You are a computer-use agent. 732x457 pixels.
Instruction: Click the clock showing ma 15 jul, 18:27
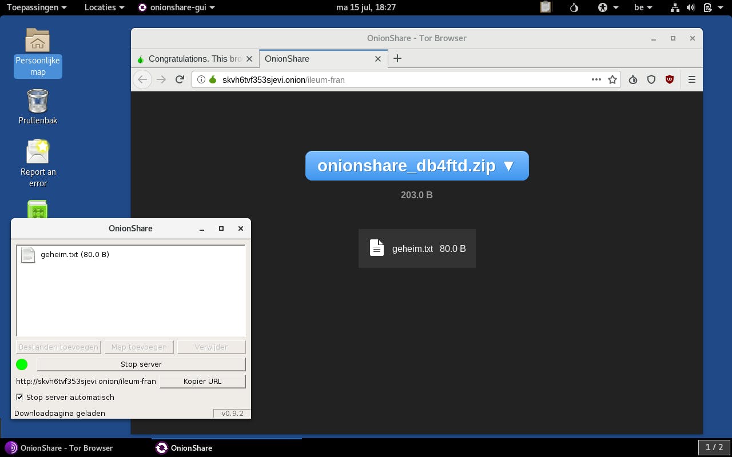pyautogui.click(x=366, y=7)
